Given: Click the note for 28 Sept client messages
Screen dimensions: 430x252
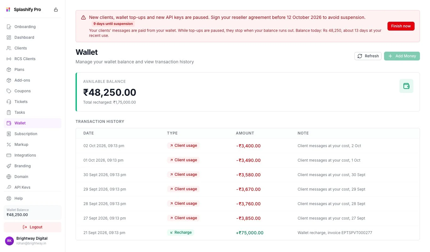Looking at the screenshot, I should [331, 204].
